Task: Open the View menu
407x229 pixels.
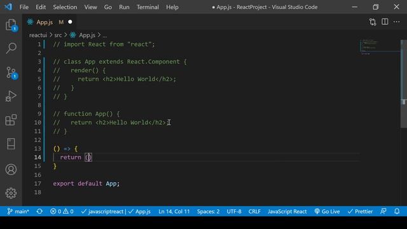Action: 90,7
